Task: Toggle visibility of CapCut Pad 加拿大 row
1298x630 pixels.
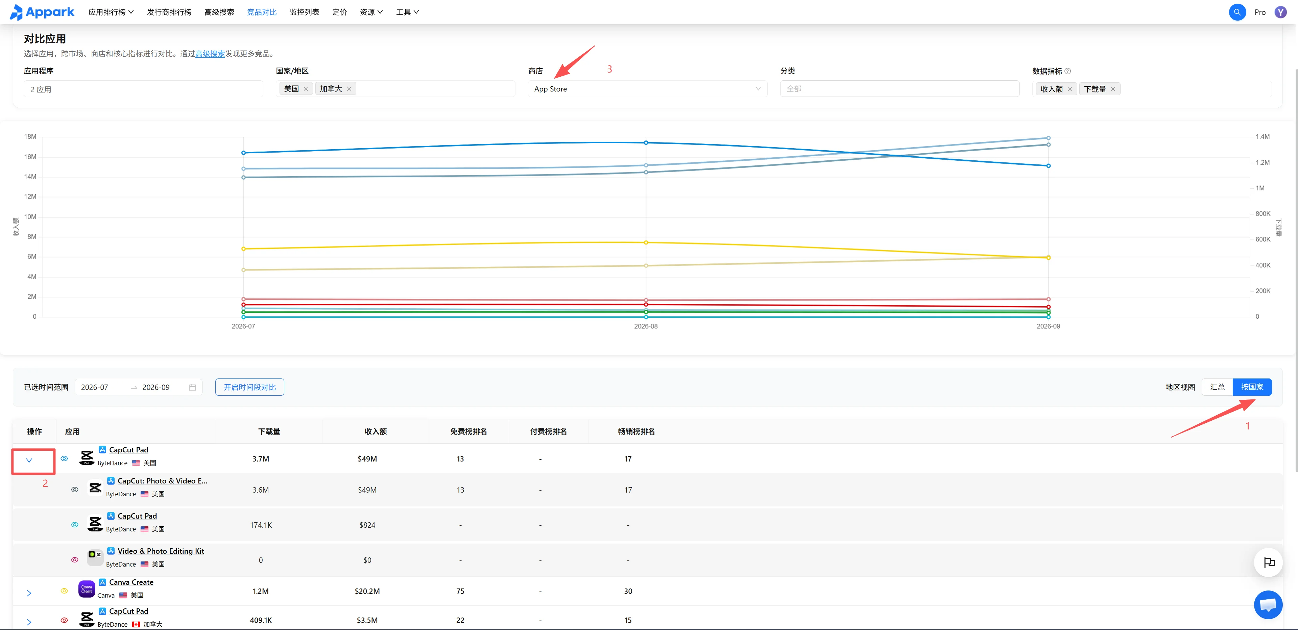Action: tap(64, 620)
